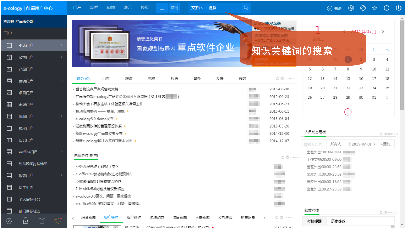
Task: Click the 产品门户 sidebar icon
Action: tap(9, 69)
